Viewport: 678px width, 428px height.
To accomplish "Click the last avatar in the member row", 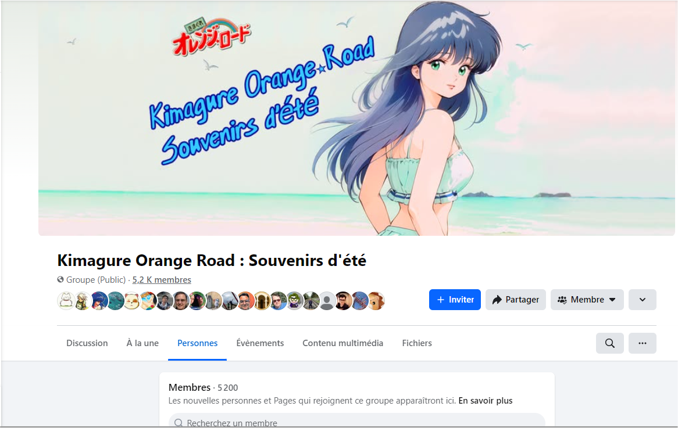I will pos(376,301).
